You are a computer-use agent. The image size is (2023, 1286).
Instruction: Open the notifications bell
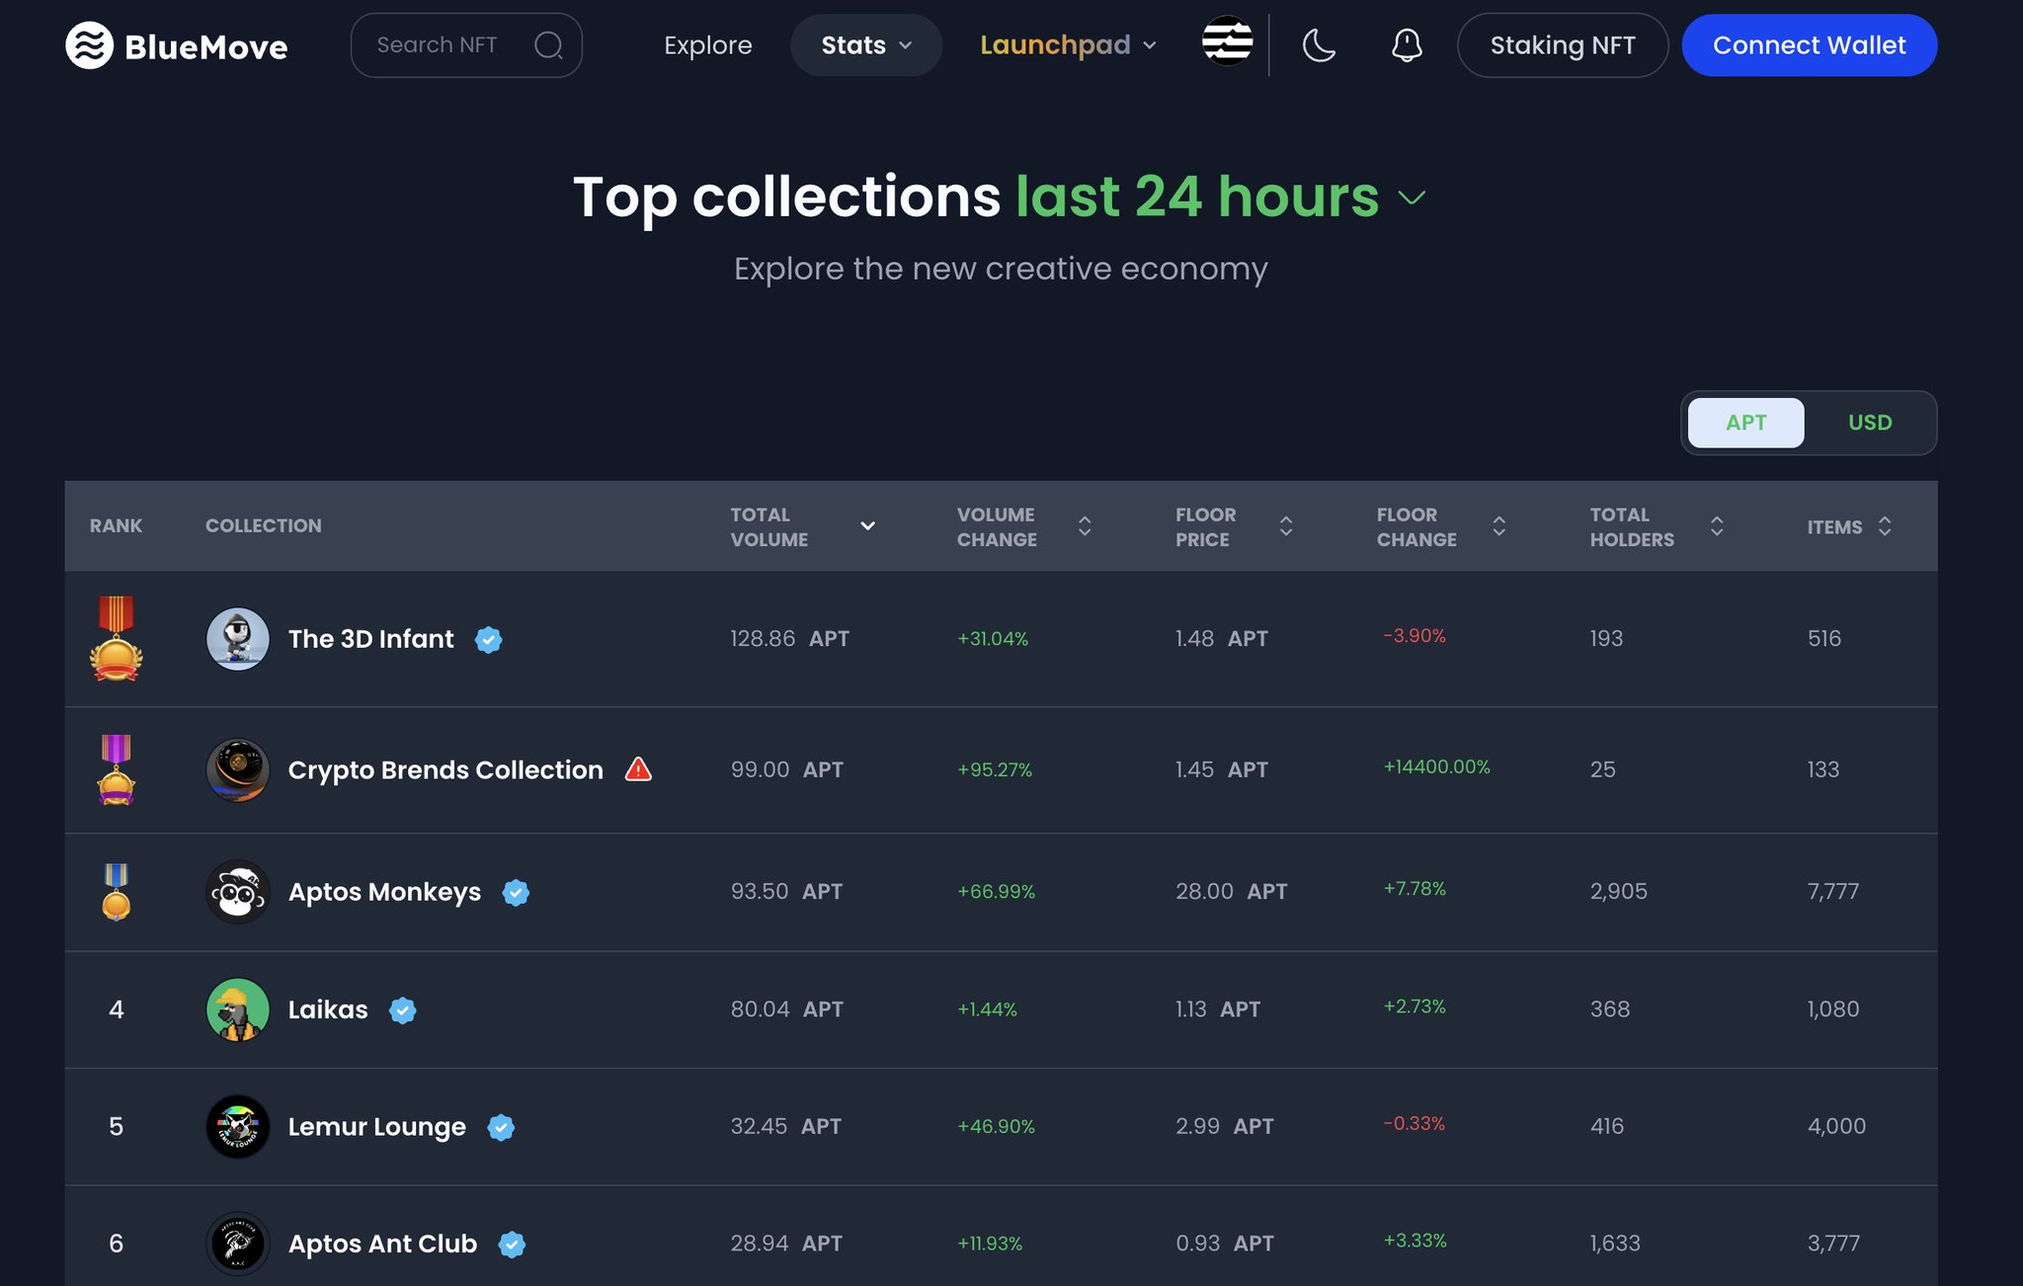click(x=1407, y=45)
